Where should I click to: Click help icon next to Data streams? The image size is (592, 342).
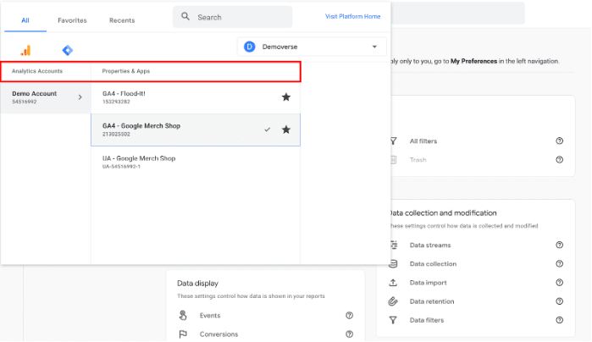pos(559,245)
